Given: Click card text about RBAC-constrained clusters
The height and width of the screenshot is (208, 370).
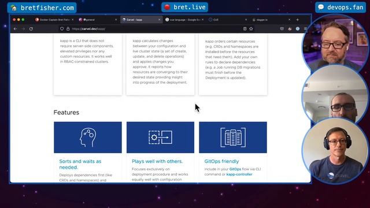Looking at the screenshot, I should point(87,51).
